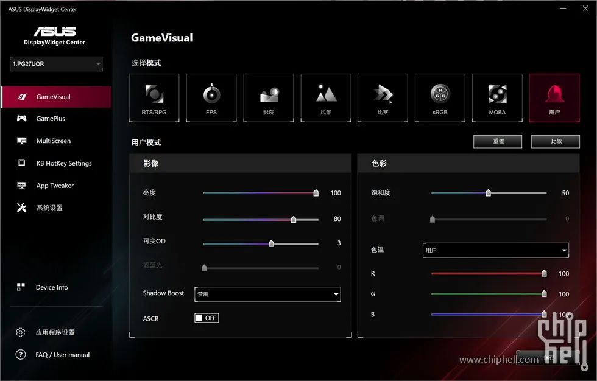Click the GameVisual sidebar icon
The image size is (597, 381).
click(x=22, y=97)
